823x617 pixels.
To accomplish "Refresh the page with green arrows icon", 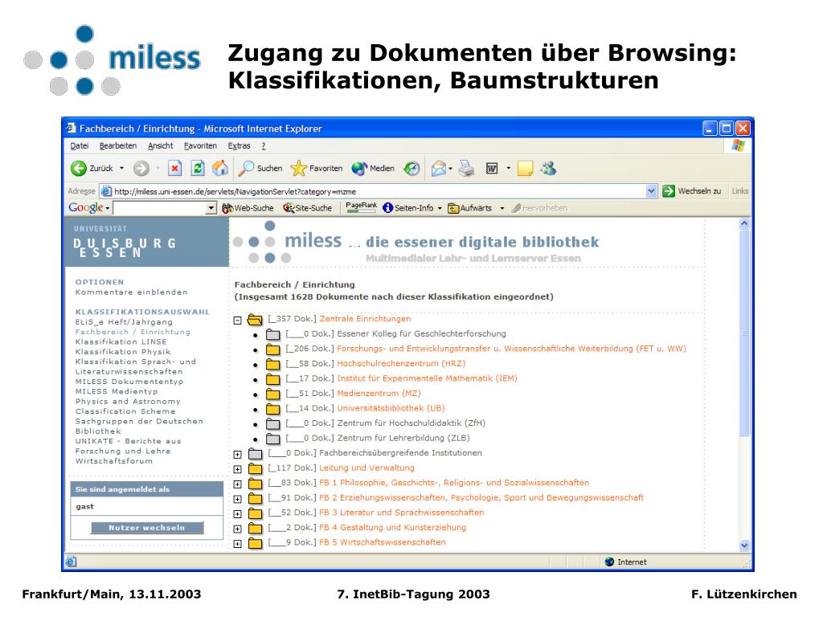I will pos(198,169).
